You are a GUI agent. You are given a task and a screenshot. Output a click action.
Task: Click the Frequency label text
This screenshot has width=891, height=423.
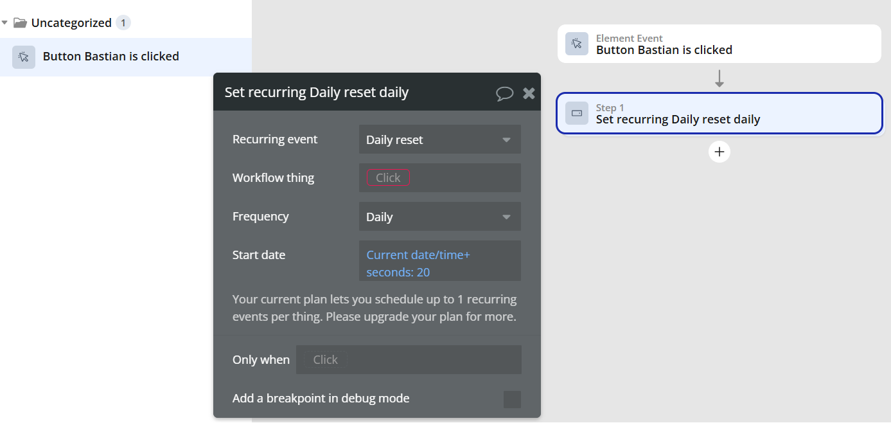point(261,217)
